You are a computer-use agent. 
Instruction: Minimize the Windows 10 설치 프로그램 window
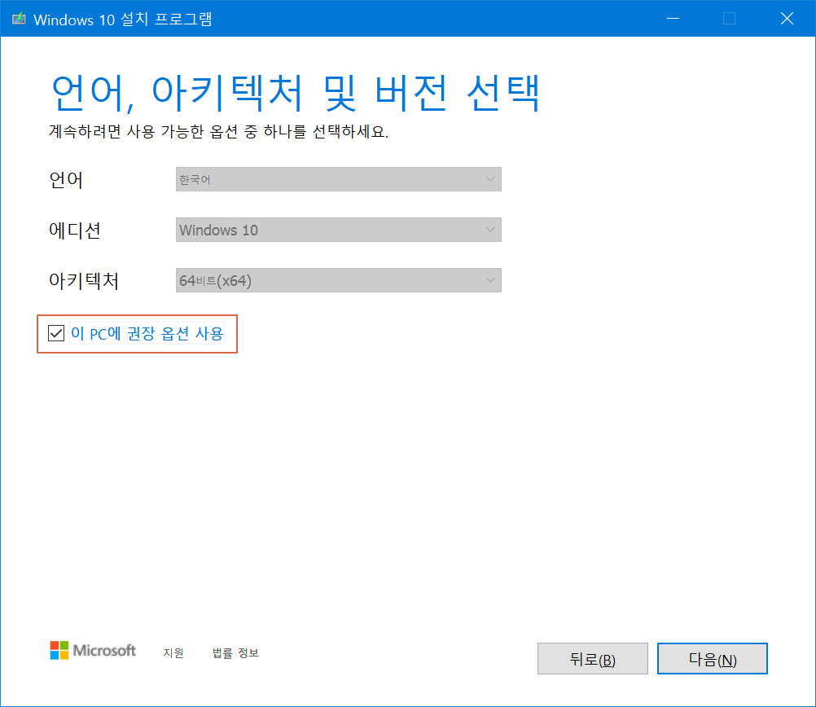[673, 19]
